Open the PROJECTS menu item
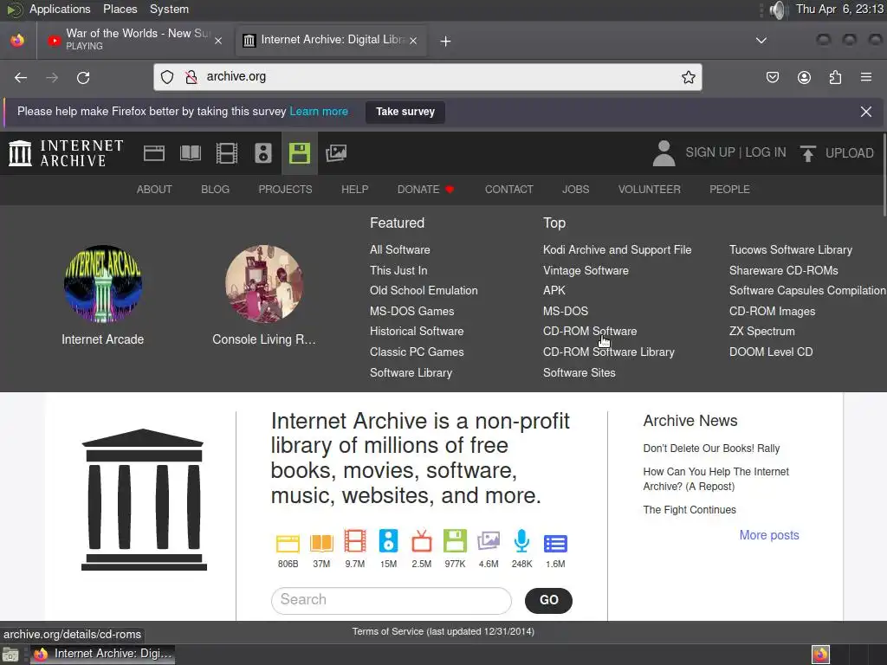887x665 pixels. point(285,190)
